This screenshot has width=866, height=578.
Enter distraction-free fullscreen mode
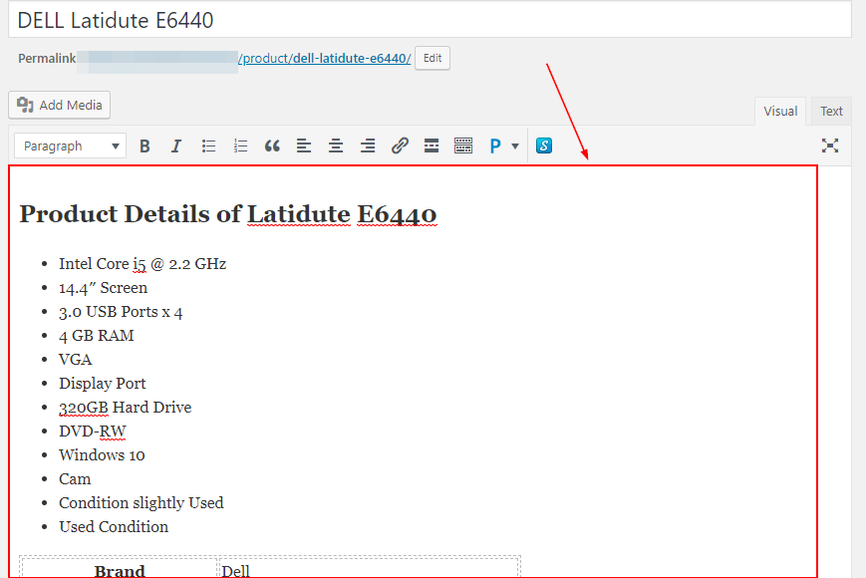pyautogui.click(x=829, y=145)
